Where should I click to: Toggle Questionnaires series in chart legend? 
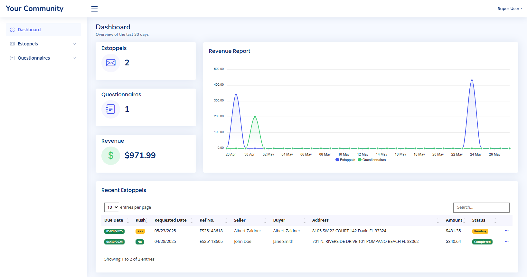372,160
